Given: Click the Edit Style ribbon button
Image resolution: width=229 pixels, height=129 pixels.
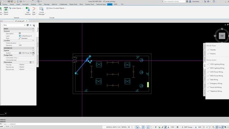Looking at the screenshot, I should [x=34, y=11].
